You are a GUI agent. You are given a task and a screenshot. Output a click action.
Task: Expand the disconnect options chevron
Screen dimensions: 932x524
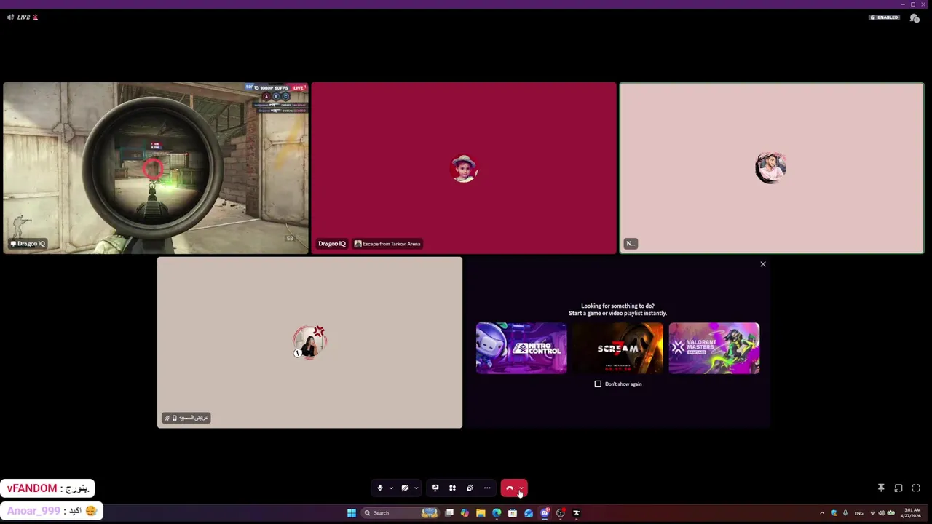pyautogui.click(x=521, y=488)
